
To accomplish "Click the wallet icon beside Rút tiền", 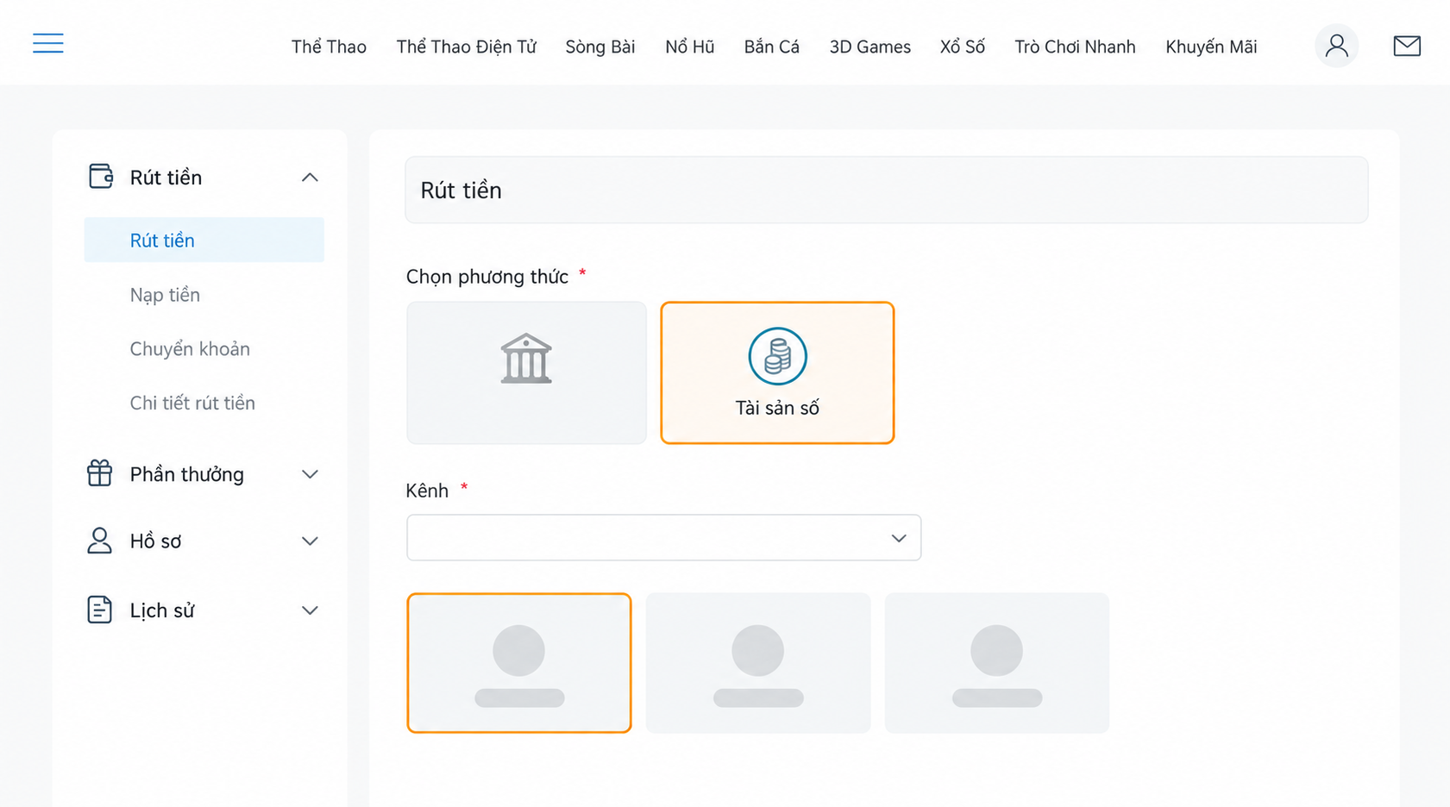I will click(x=101, y=176).
